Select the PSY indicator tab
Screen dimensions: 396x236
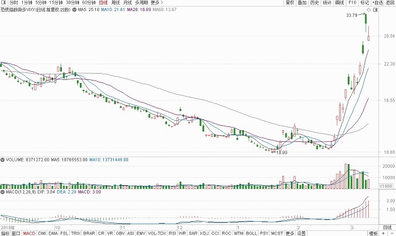tap(264, 234)
